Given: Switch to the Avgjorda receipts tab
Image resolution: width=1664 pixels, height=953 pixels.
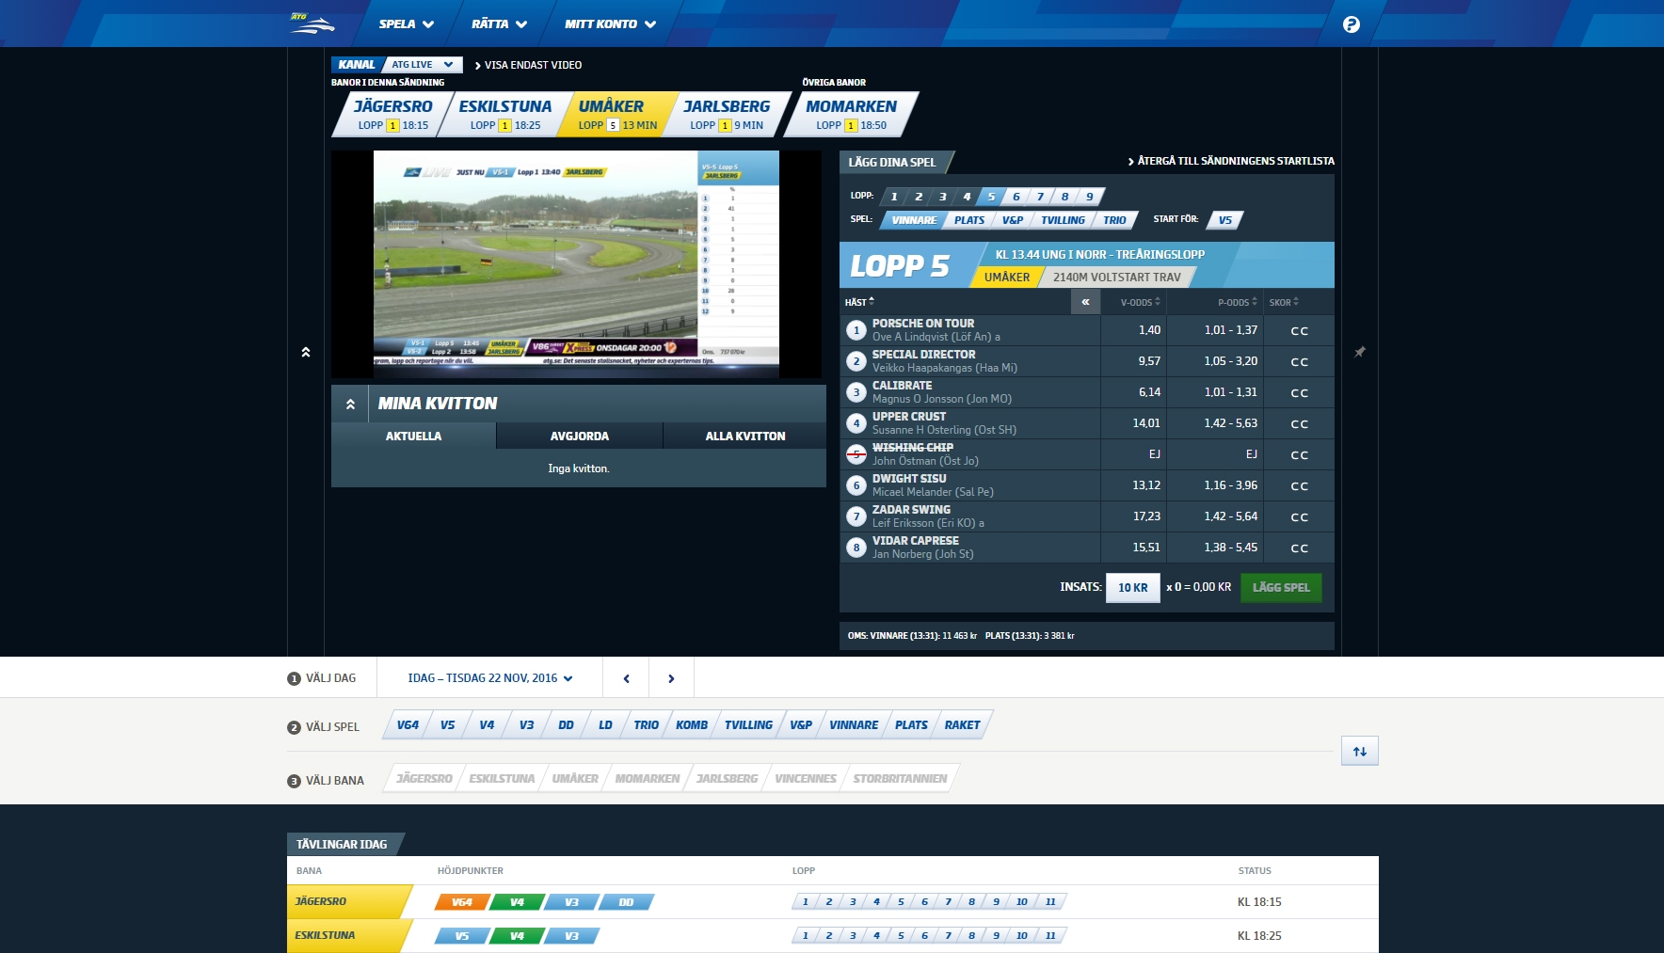Looking at the screenshot, I should point(579,437).
